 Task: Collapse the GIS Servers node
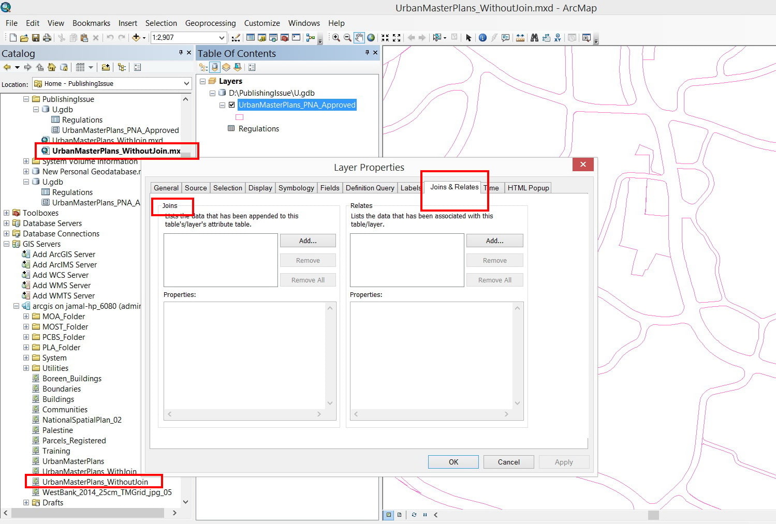(x=6, y=244)
